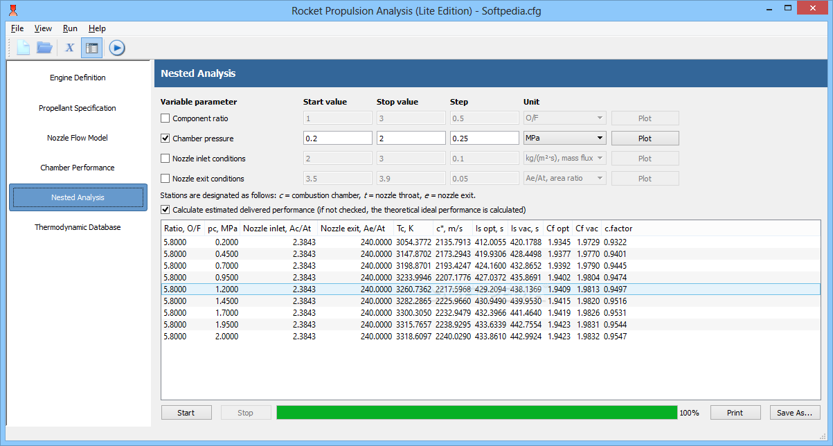Click the Print button
This screenshot has height=446, width=833.
coord(735,413)
